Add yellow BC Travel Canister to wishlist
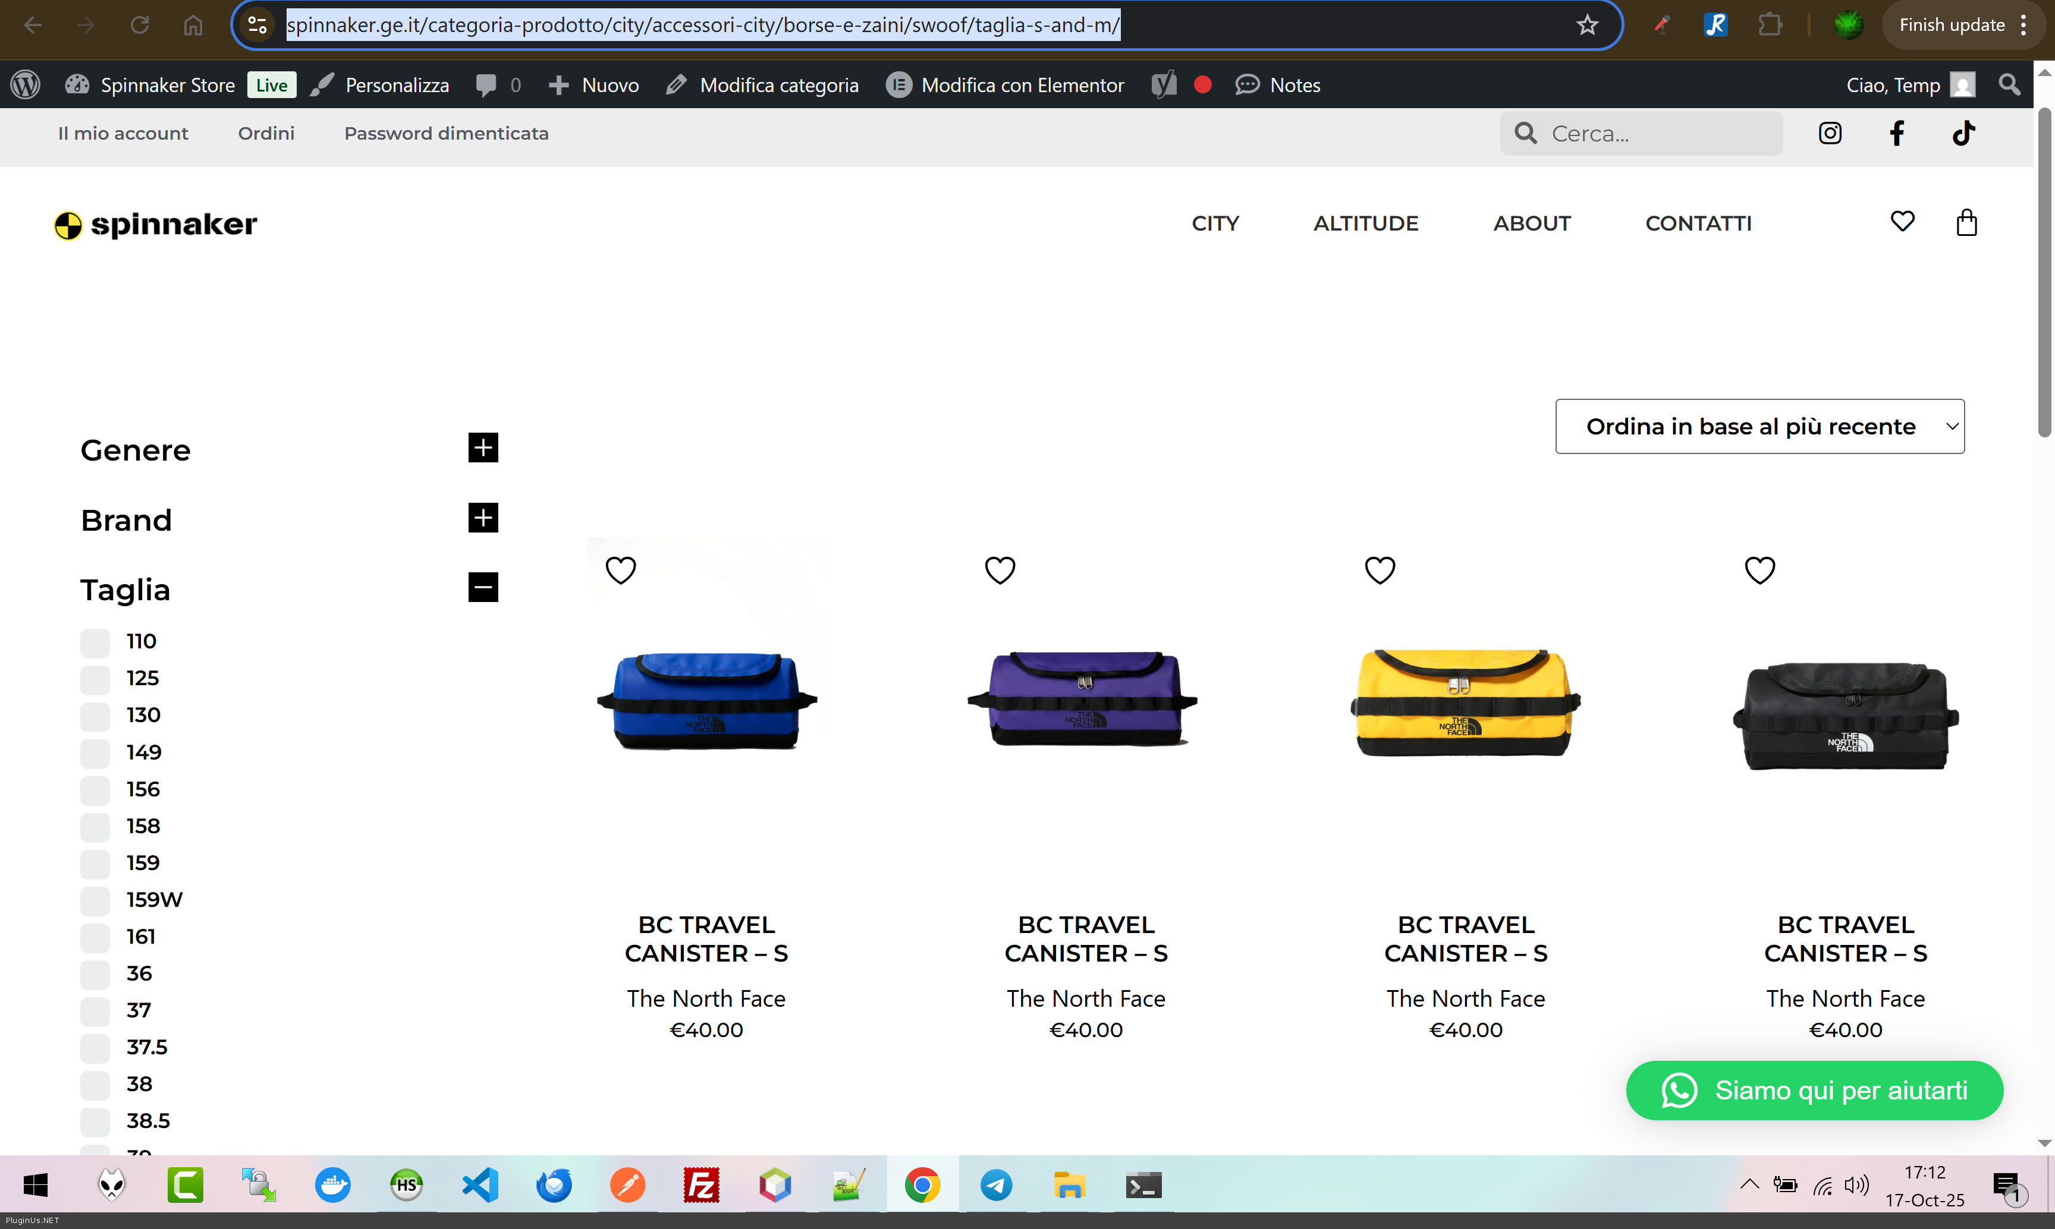This screenshot has height=1229, width=2055. tap(1380, 570)
